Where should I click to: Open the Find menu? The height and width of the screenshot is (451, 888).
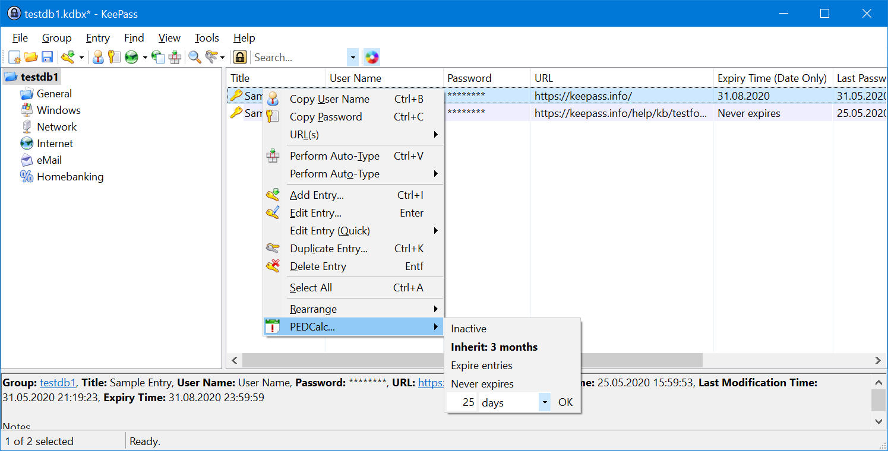coord(134,38)
